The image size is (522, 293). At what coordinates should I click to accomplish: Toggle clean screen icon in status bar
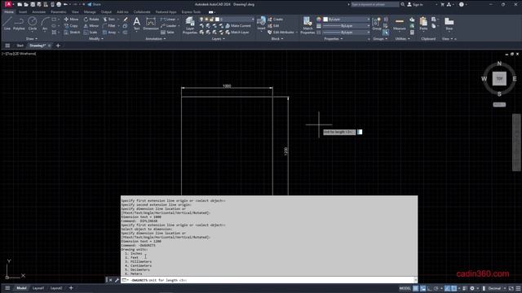(x=511, y=288)
